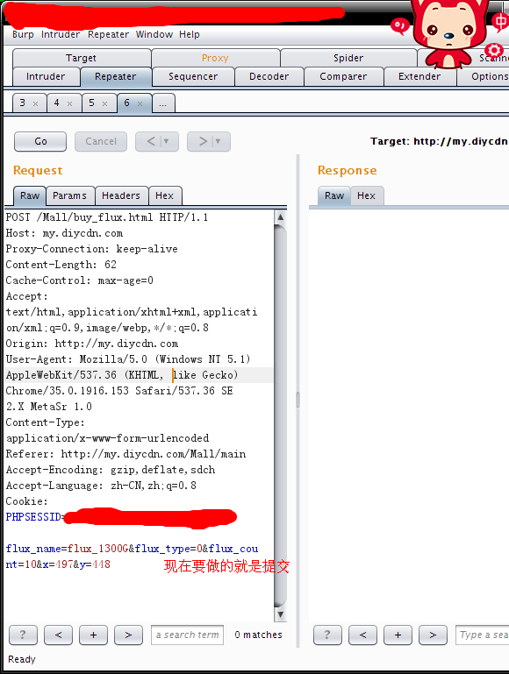Open the Window menu
Viewport: 509px width, 674px height.
[x=154, y=34]
